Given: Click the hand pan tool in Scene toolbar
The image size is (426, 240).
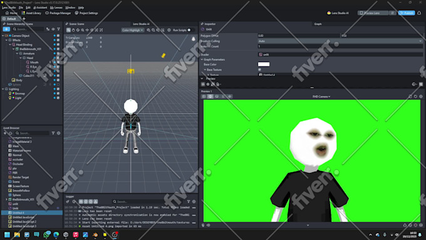Looking at the screenshot, I should click(73, 30).
